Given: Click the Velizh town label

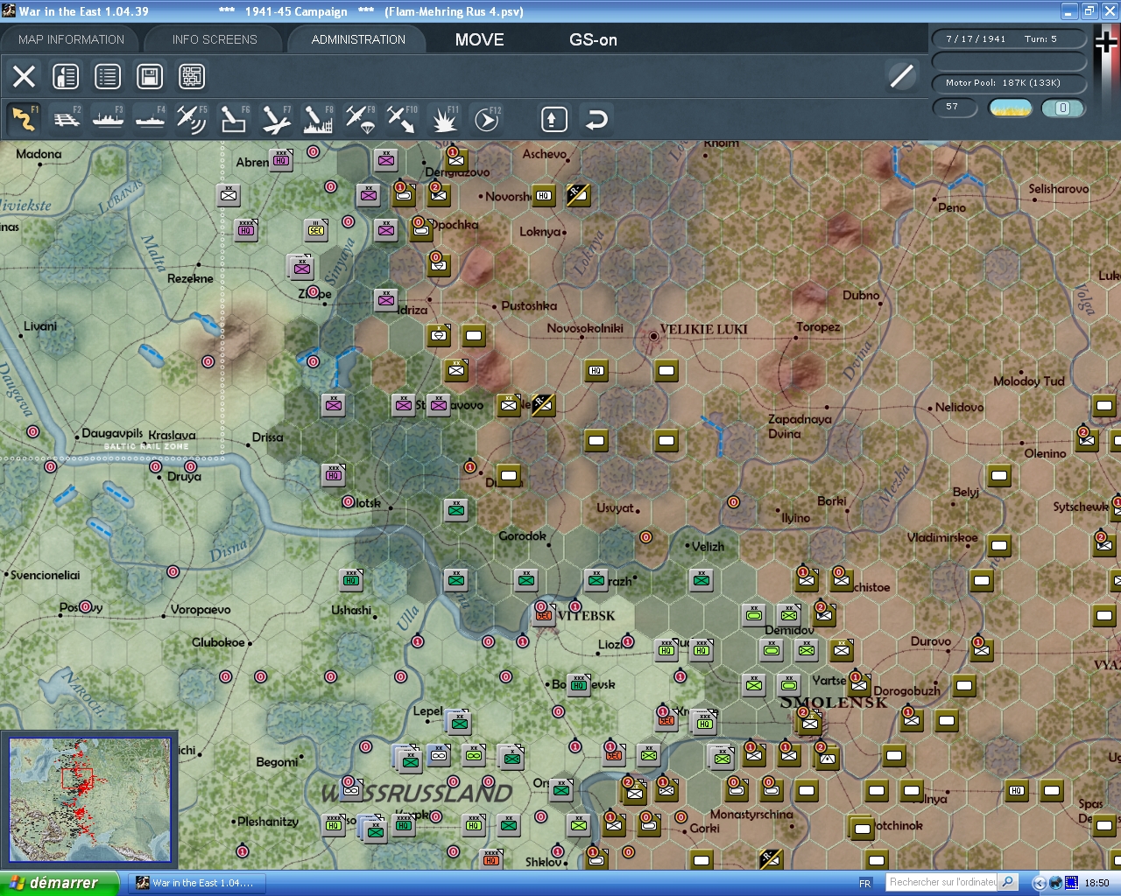Looking at the screenshot, I should [708, 547].
